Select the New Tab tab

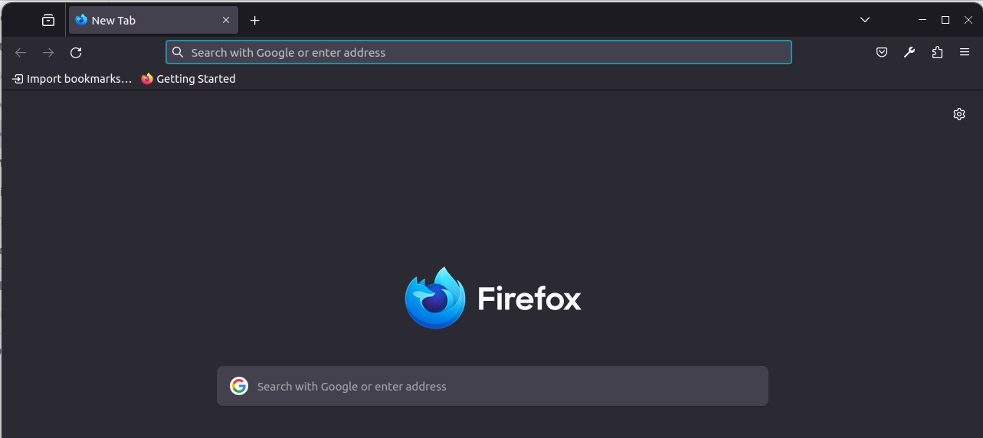(153, 21)
